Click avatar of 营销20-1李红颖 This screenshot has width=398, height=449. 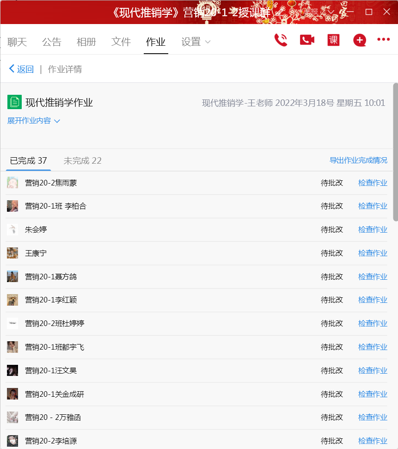coord(12,300)
